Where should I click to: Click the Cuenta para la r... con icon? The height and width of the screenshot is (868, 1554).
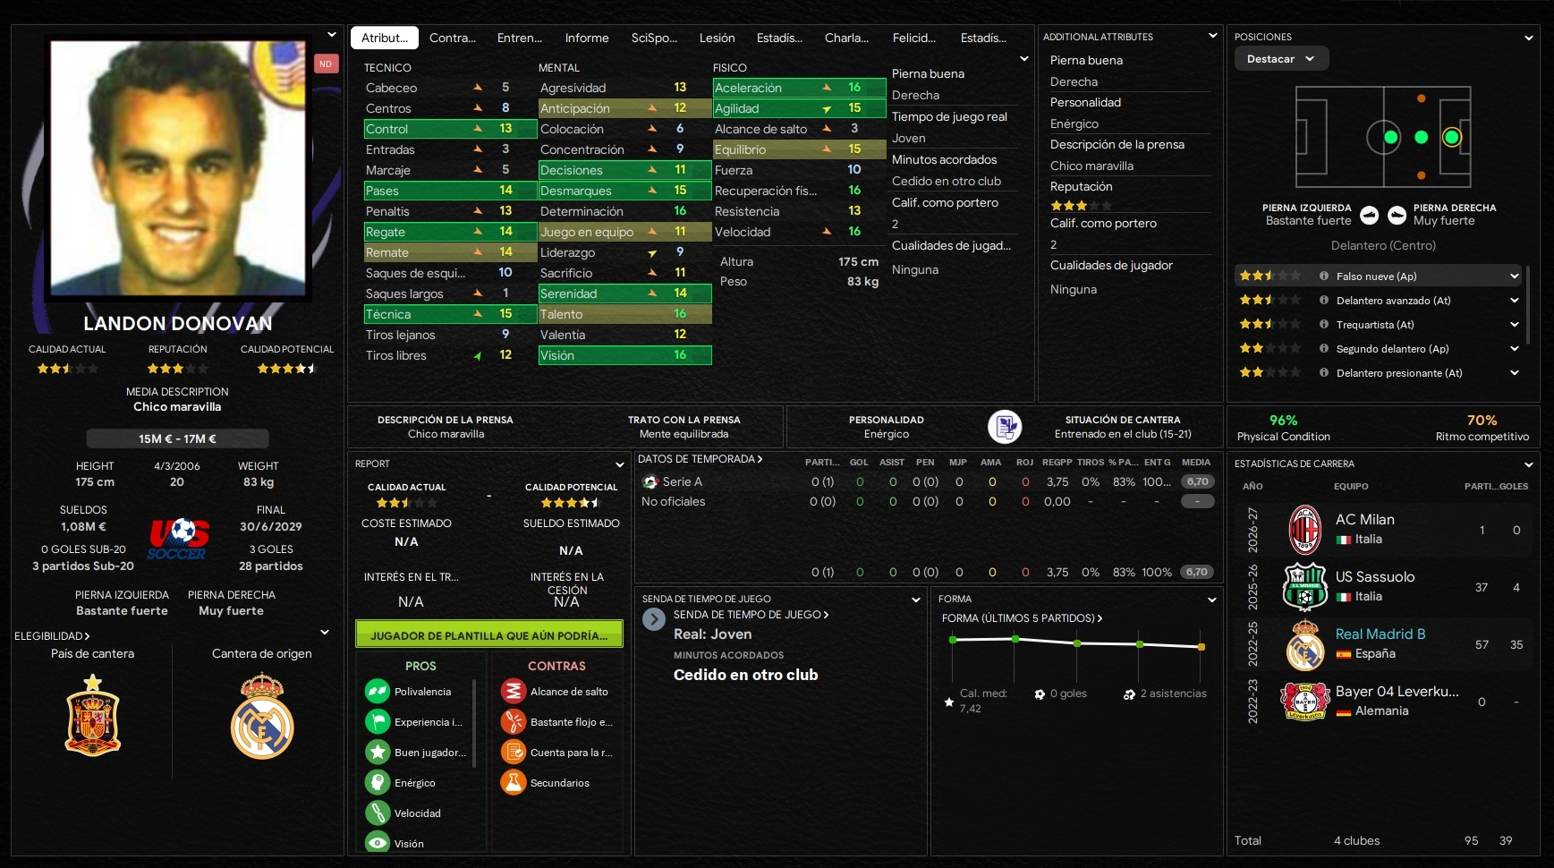[x=514, y=752]
